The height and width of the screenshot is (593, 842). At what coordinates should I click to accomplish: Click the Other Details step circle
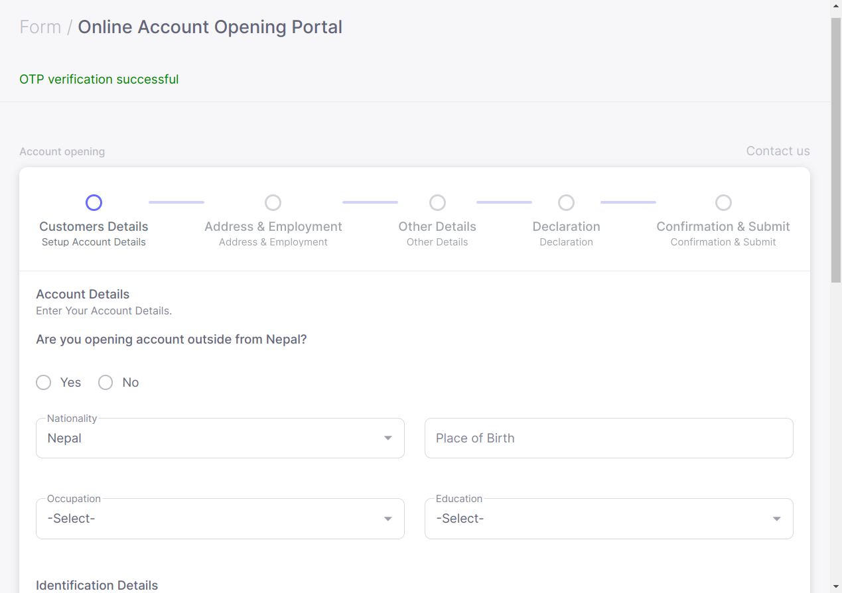click(437, 202)
